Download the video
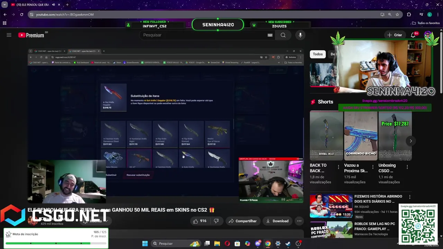Viewport: 443px width, 249px height. 277,221
